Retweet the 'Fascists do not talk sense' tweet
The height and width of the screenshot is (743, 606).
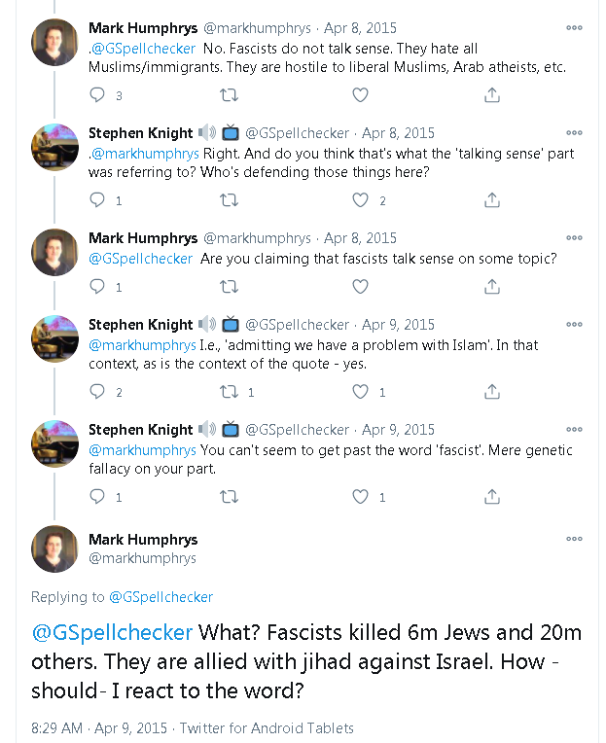tap(229, 95)
